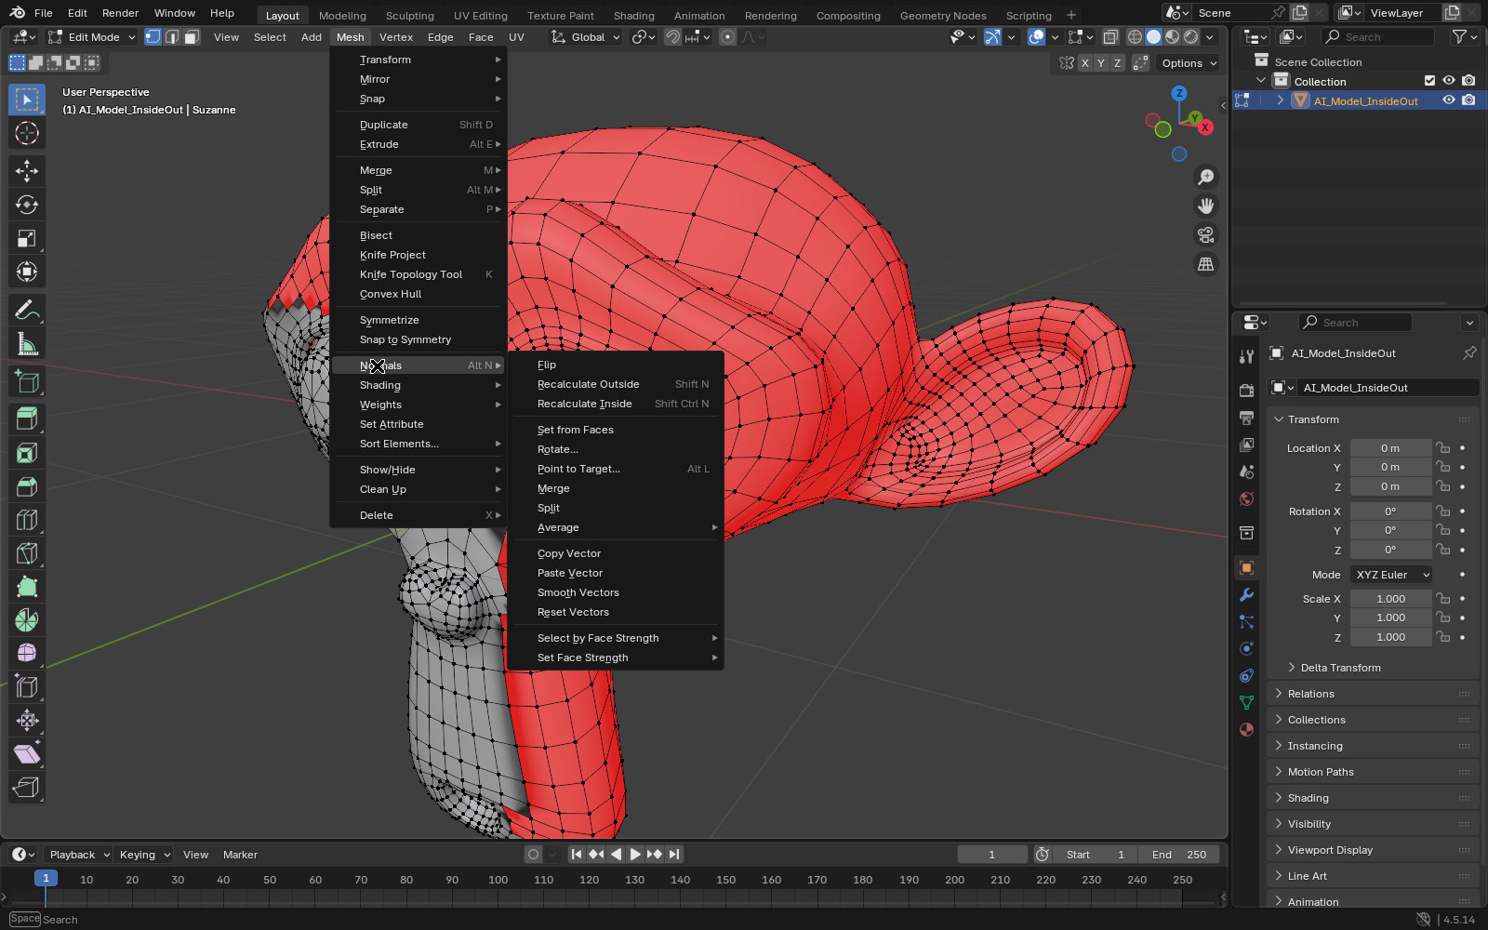Toggle X mirror axis button
Viewport: 1488px width, 930px height.
pyautogui.click(x=1084, y=63)
